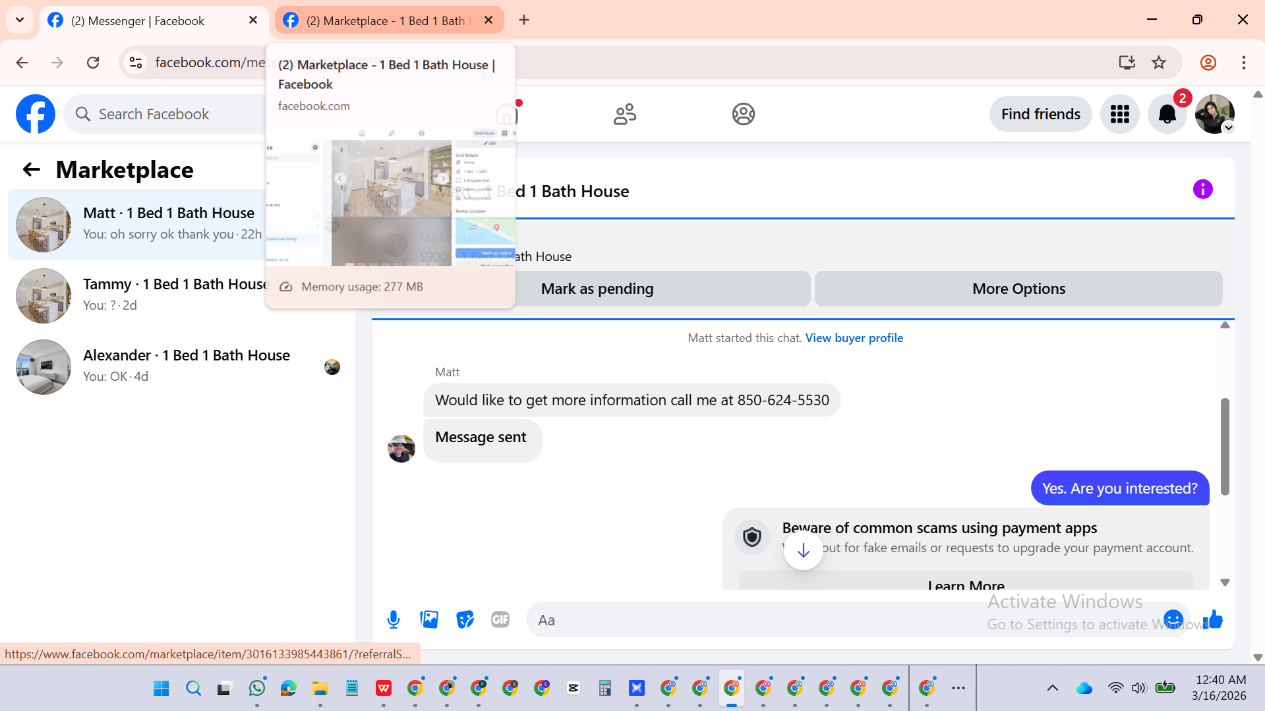Open WhatsApp from taskbar
The height and width of the screenshot is (711, 1265).
[257, 689]
